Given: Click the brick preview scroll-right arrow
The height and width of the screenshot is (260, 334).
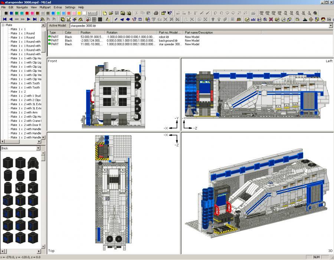Looking at the screenshot, I should pos(39,251).
